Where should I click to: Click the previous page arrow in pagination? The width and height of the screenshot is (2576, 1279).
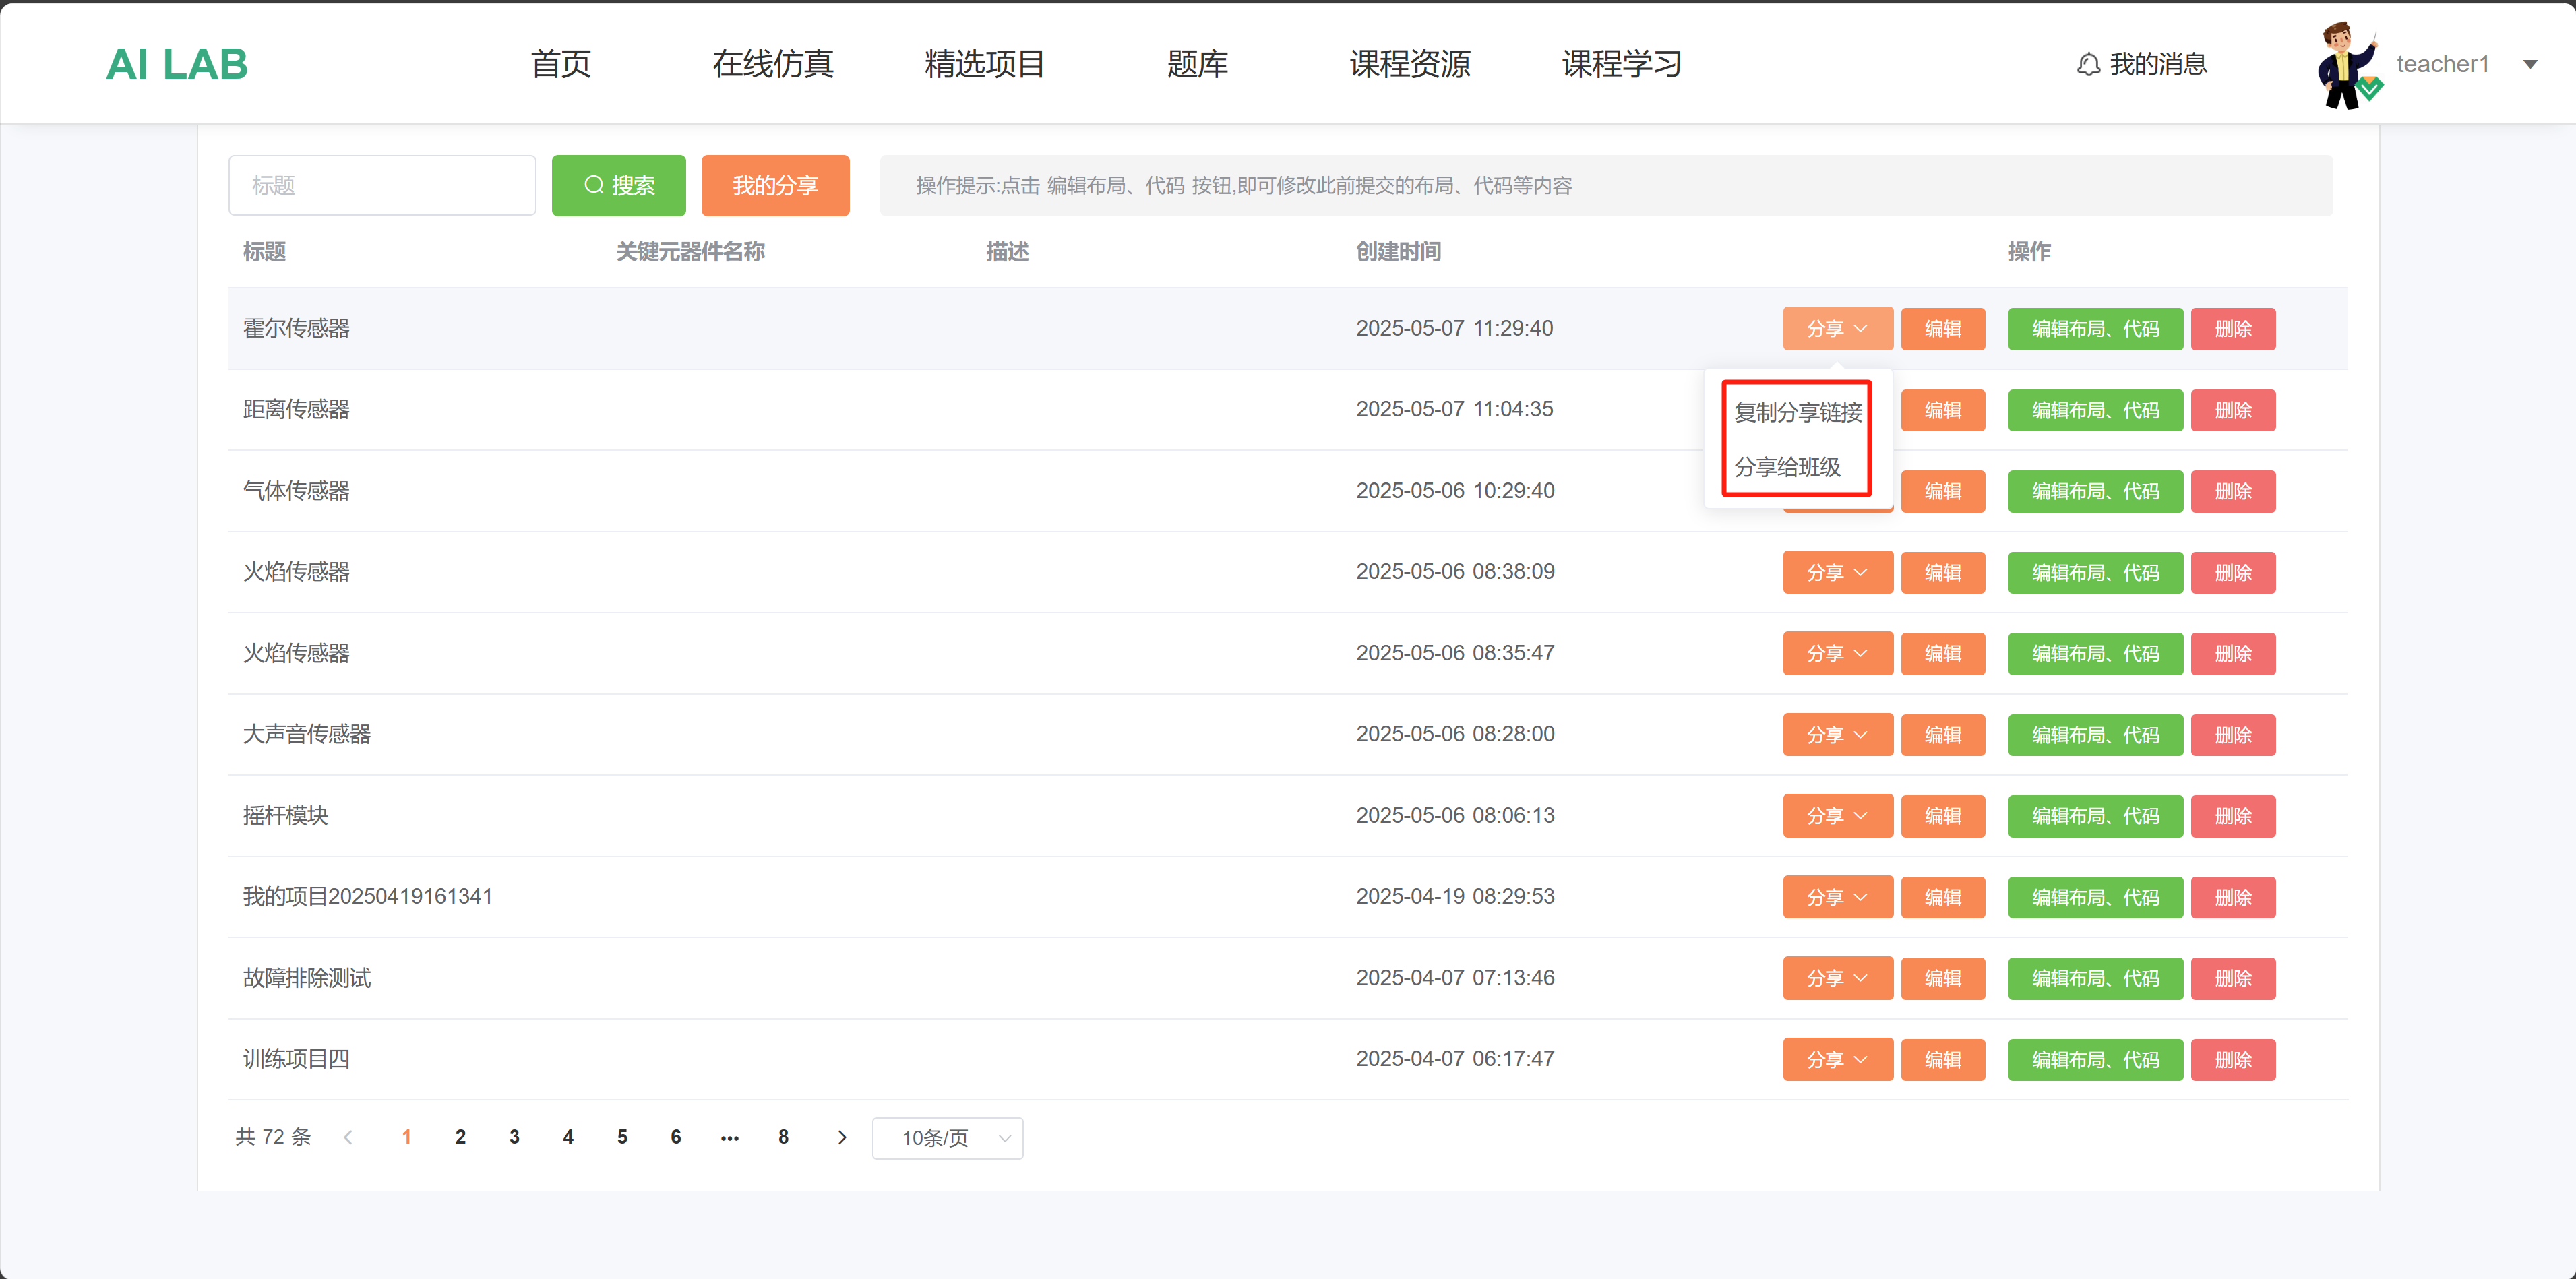tap(348, 1137)
